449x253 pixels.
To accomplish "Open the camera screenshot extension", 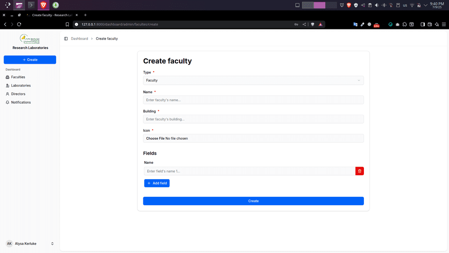I will (397, 25).
